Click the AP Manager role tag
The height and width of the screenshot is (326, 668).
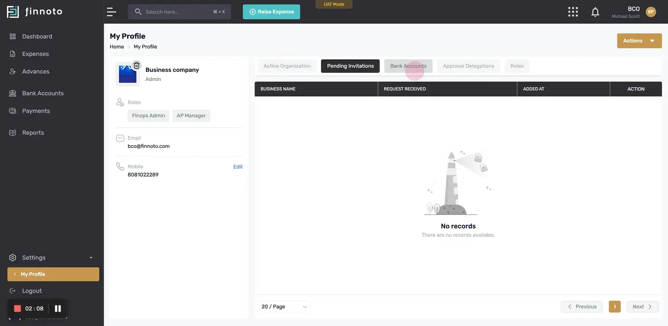coord(191,115)
